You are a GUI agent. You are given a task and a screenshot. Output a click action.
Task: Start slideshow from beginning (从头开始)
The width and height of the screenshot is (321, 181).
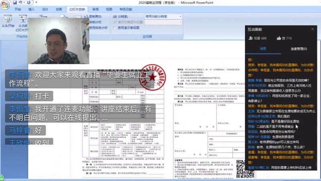pos(8,22)
